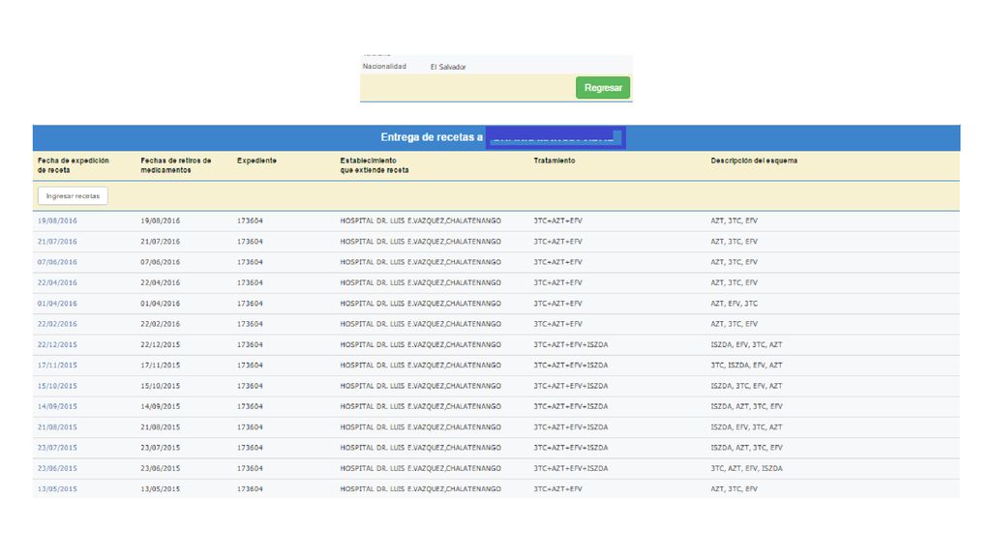This screenshot has height=557, width=991.
Task: Select hospital name in the 13/05/2015 row
Action: [420, 489]
